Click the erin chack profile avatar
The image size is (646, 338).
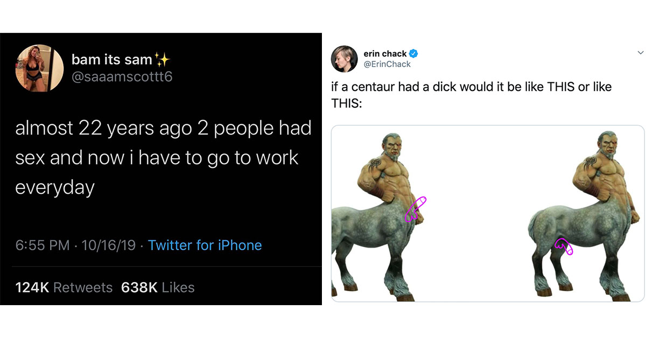click(x=345, y=59)
